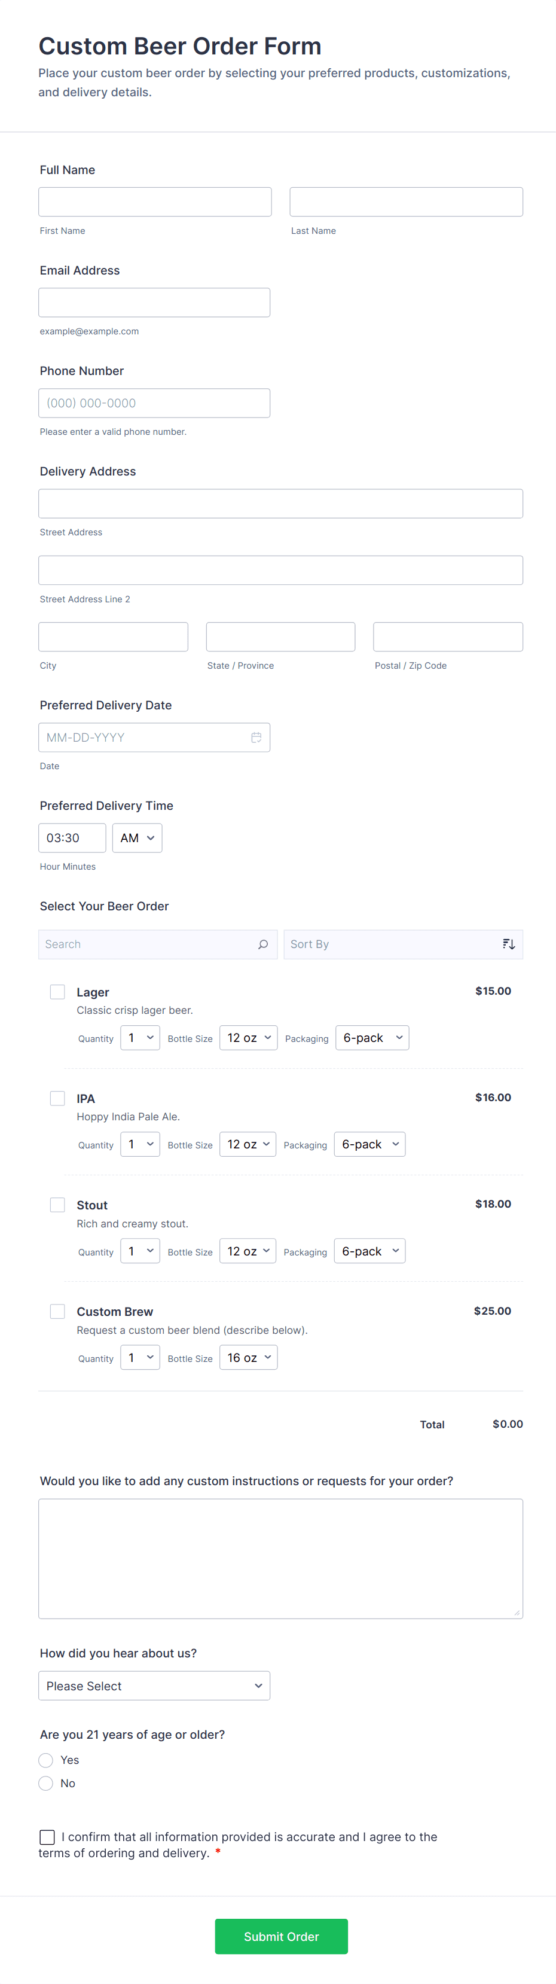Screen dimensions: 556x1984
Task: Open the AM/PM delivery time dropdown
Action: (137, 838)
